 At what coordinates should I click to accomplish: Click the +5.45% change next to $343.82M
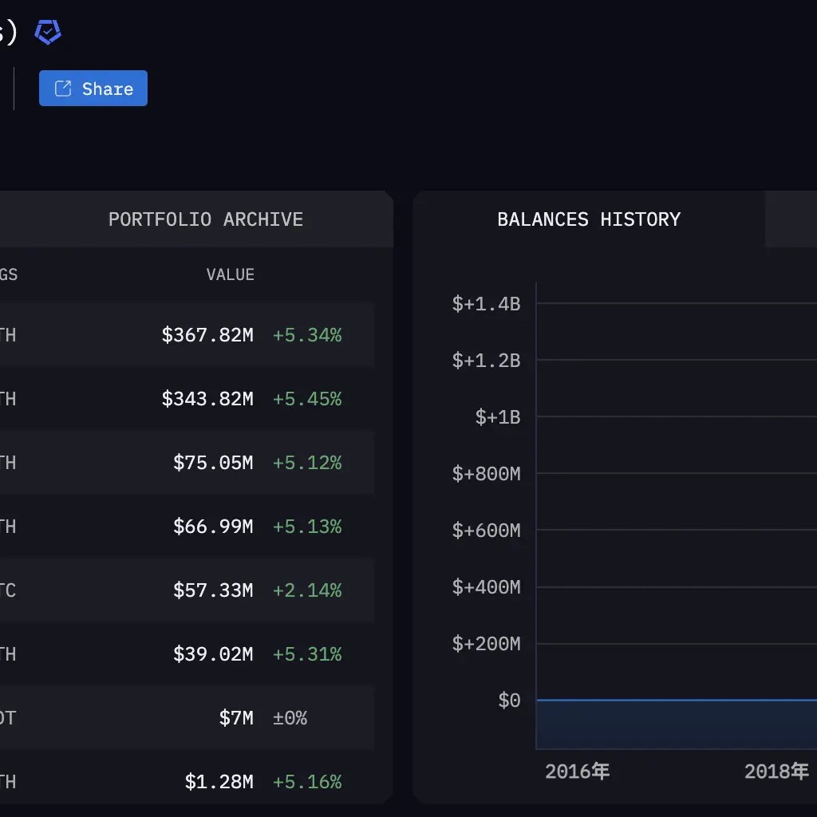pos(307,399)
